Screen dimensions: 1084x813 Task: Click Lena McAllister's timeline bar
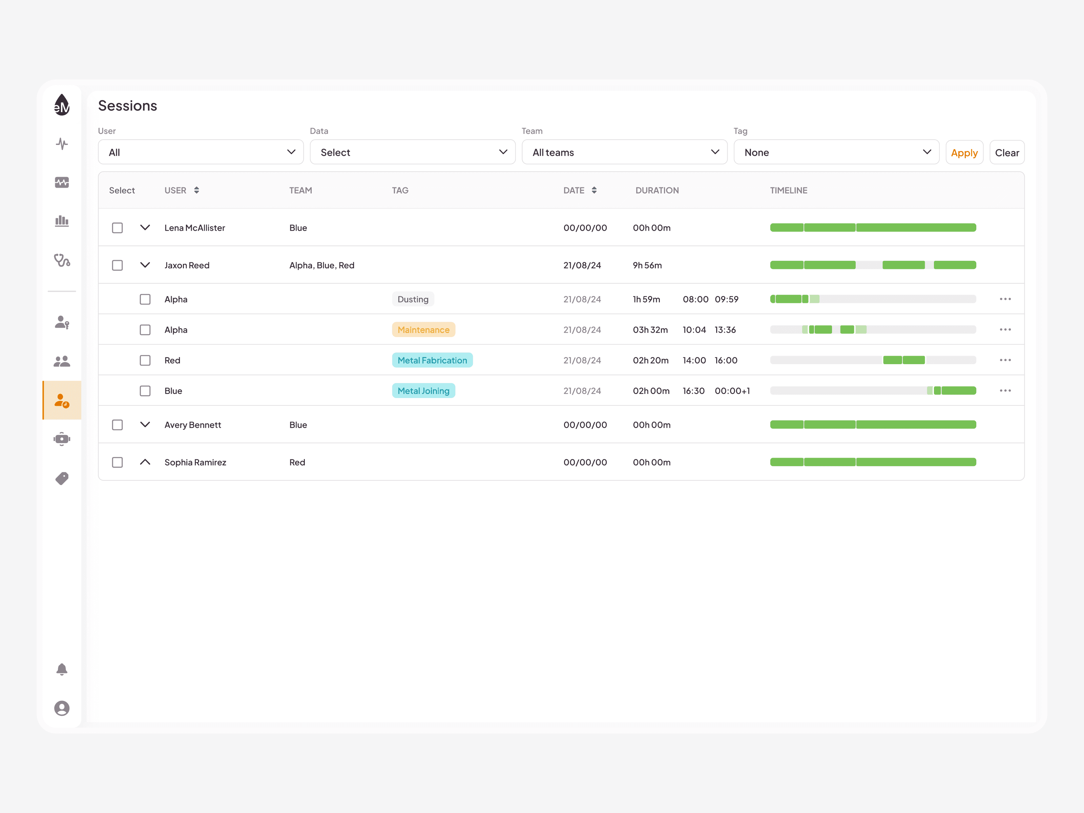[x=873, y=227]
